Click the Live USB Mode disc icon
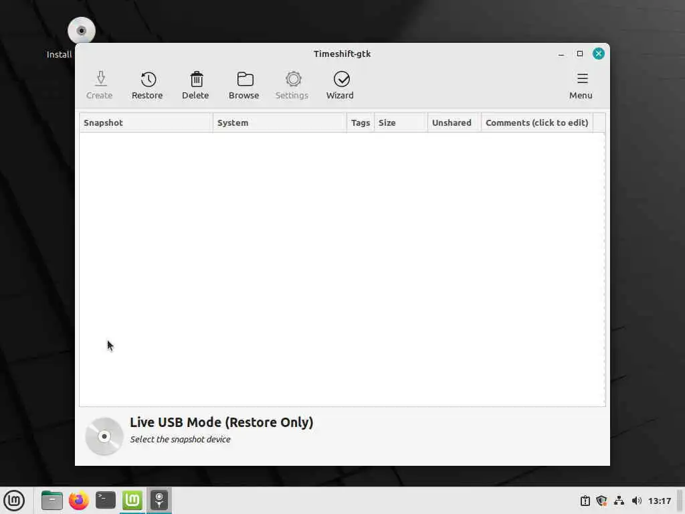685x514 pixels. [104, 436]
